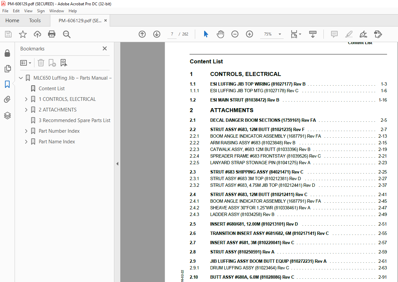
Task: Switch to the Home tab
Action: tap(12, 21)
